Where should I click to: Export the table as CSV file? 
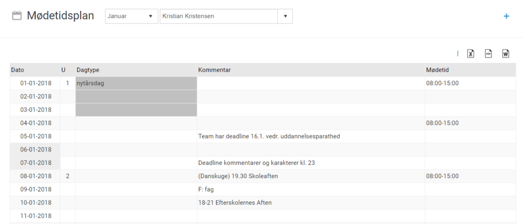(x=488, y=54)
